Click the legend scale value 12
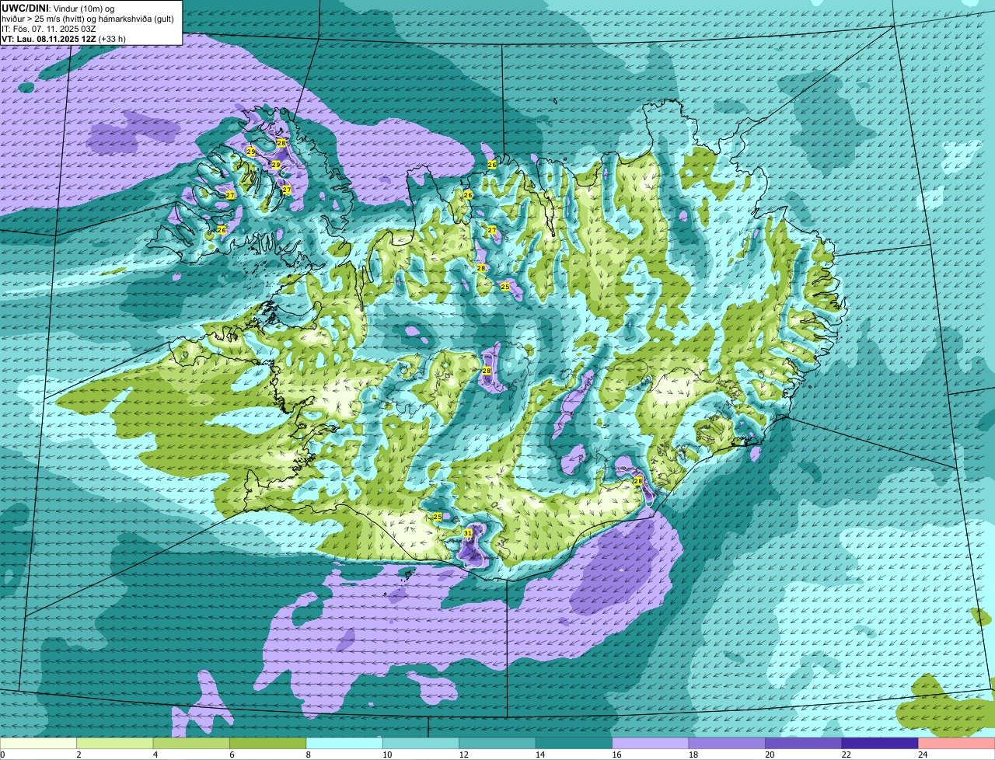995x760 pixels. [x=464, y=755]
